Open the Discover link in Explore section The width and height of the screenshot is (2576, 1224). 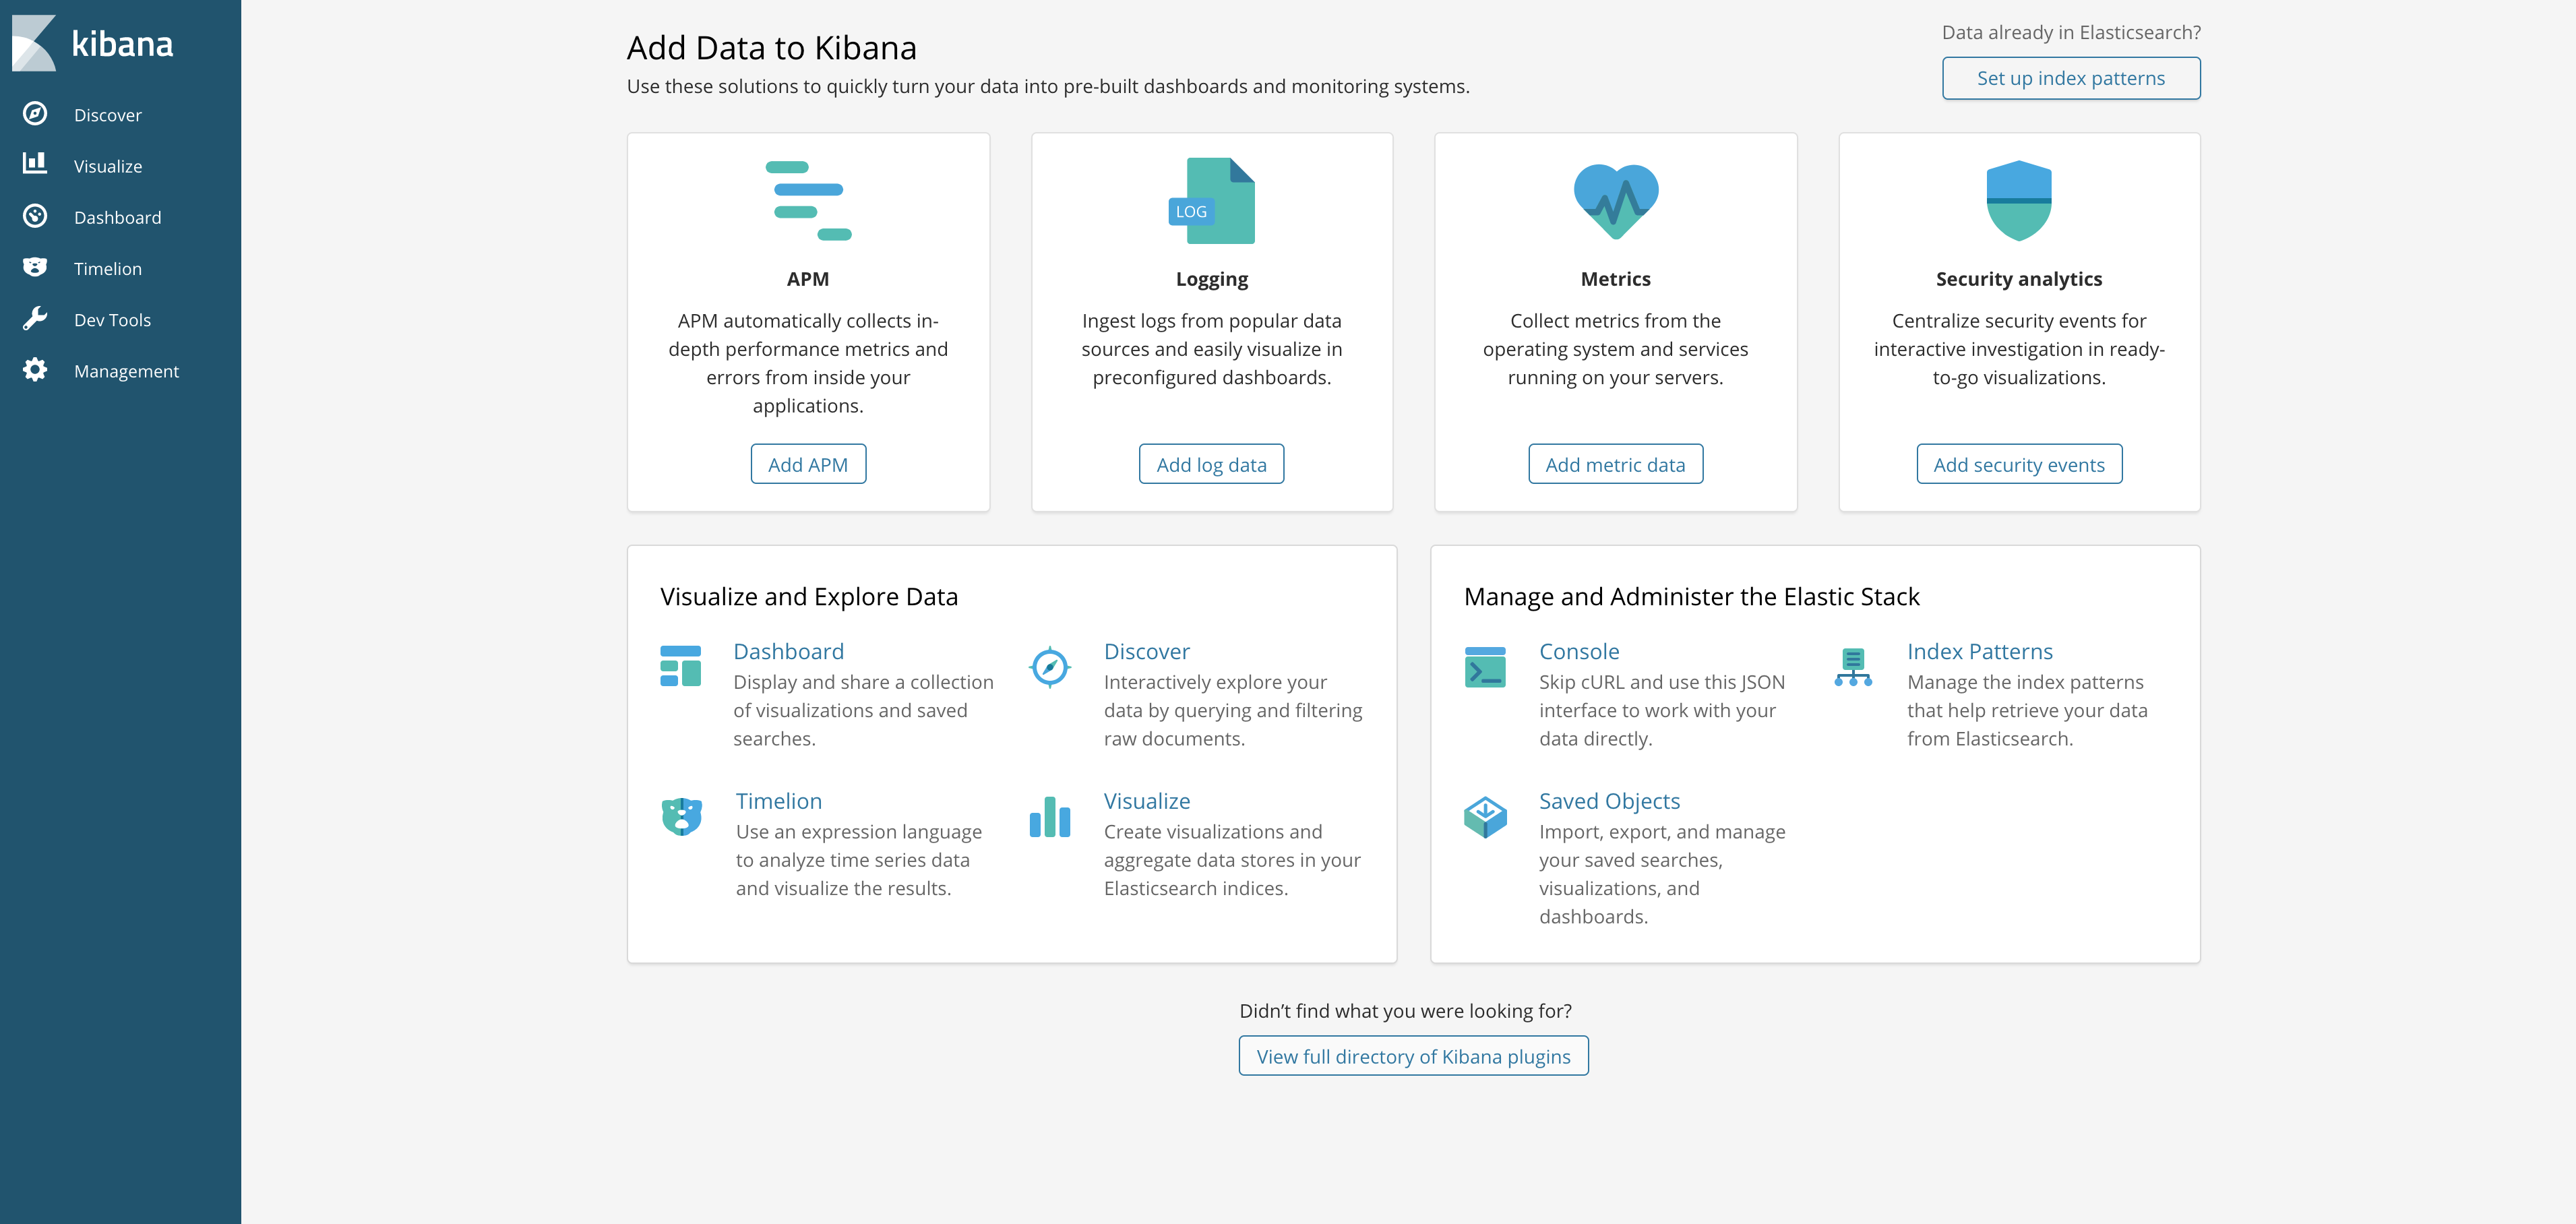[1146, 651]
